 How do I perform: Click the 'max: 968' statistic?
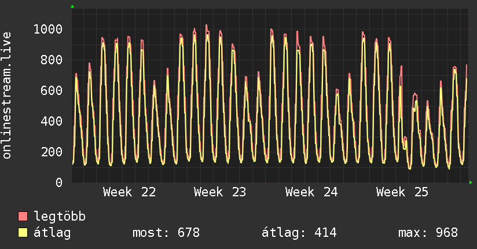point(428,233)
